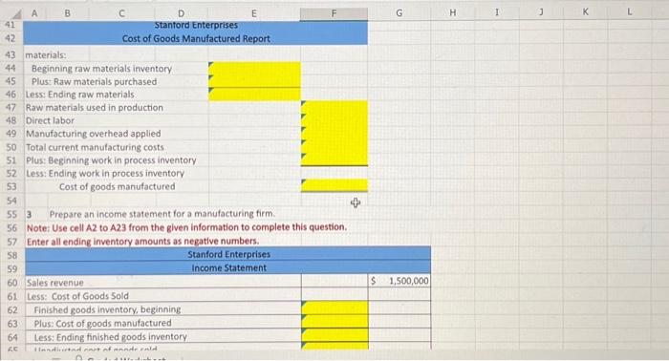Image resolution: width=669 pixels, height=361 pixels.
Task: Select row 62 header
Action: click(x=12, y=309)
